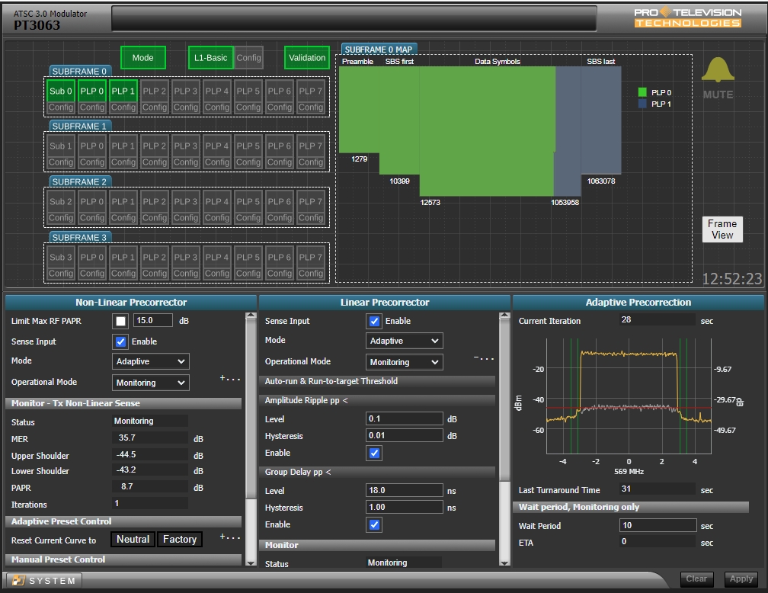The image size is (768, 593).
Task: Open the Linear Precorrector Operational Mode dropdown
Action: pyautogui.click(x=404, y=362)
